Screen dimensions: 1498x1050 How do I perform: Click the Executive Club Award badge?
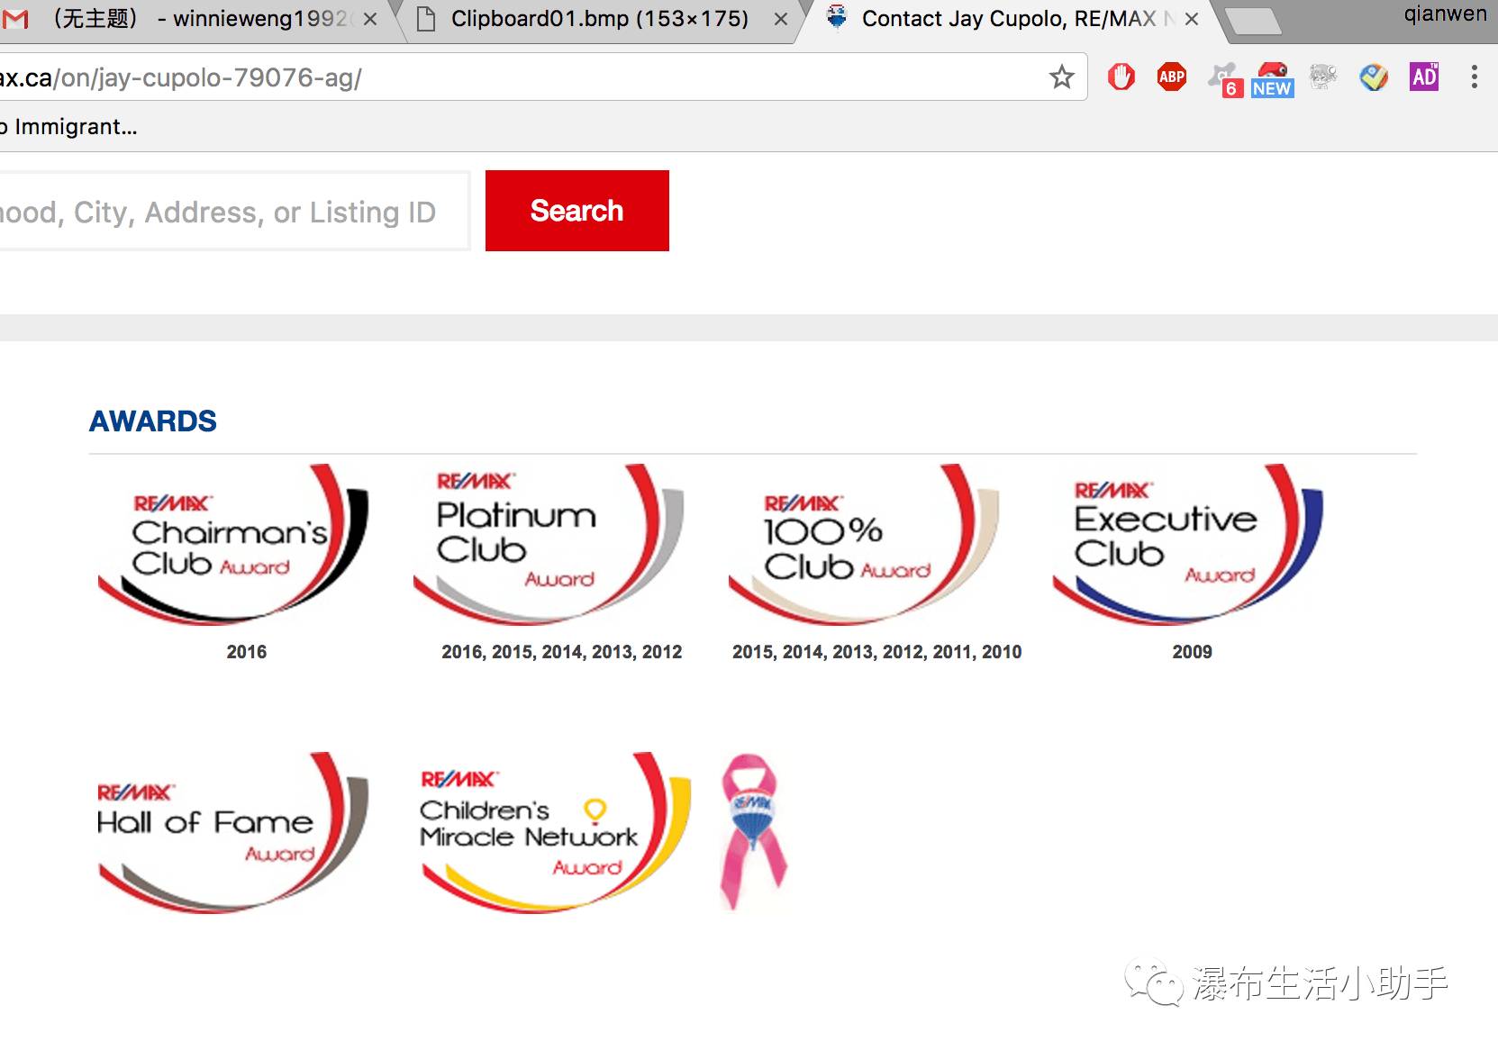[x=1188, y=544]
